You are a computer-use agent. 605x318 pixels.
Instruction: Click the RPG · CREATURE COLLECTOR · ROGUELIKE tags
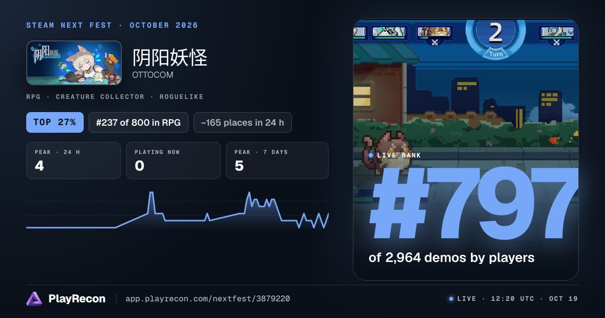point(115,96)
